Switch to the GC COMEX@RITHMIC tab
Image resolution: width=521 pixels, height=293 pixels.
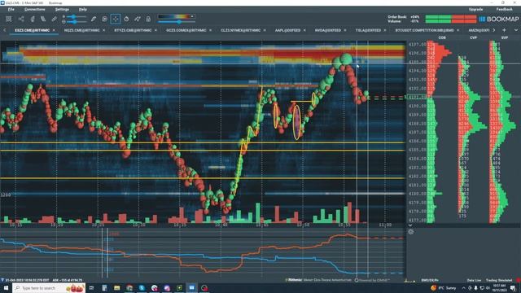tap(186, 30)
